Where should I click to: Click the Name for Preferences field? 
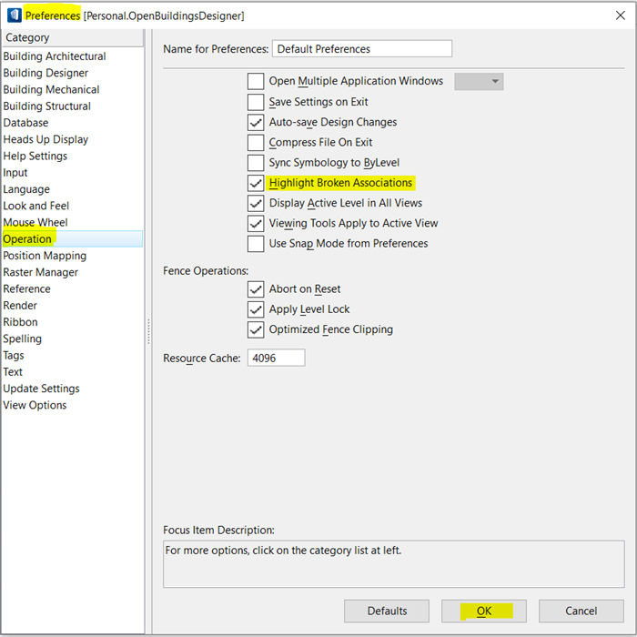point(362,49)
